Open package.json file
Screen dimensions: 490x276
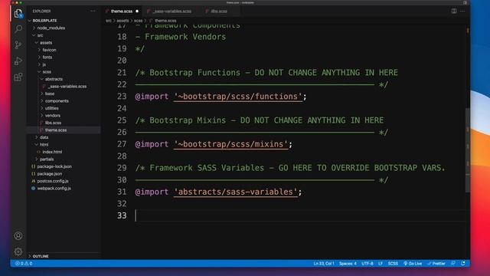[49, 174]
